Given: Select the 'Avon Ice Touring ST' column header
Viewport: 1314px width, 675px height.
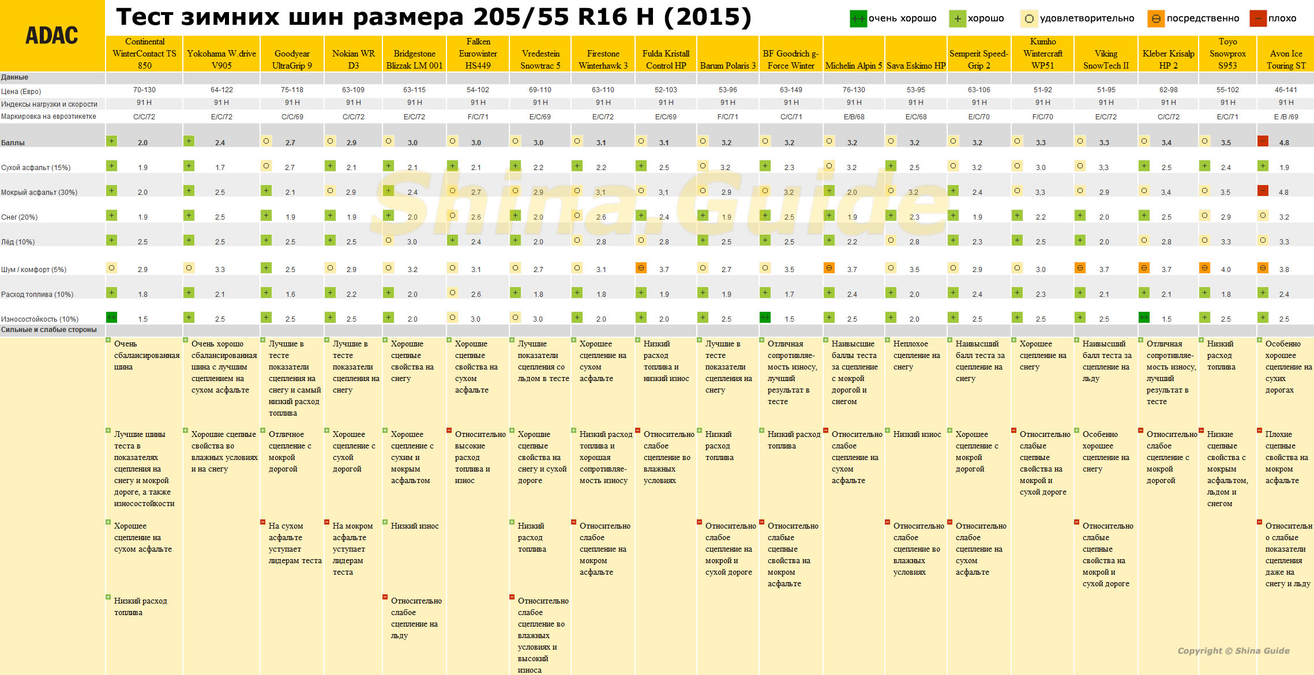Looking at the screenshot, I should [x=1286, y=54].
